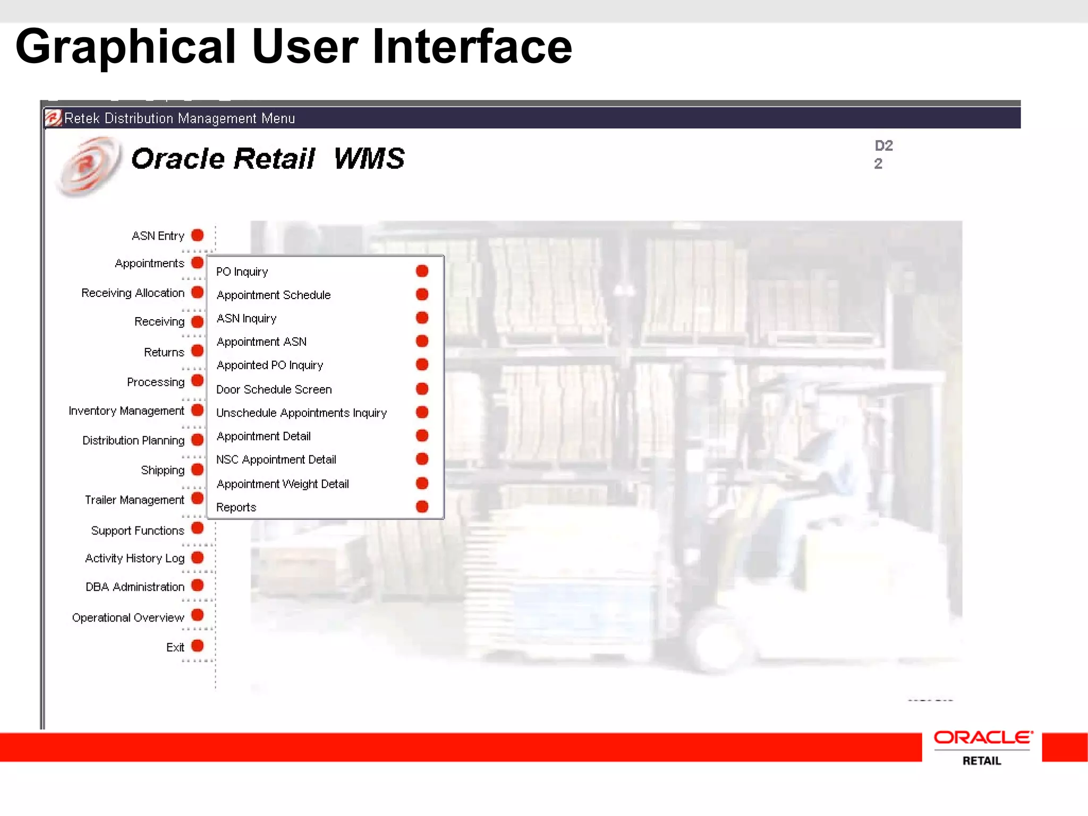1088x816 pixels.
Task: Click the red dot in Appointed PO Inquiry row
Action: tap(422, 364)
